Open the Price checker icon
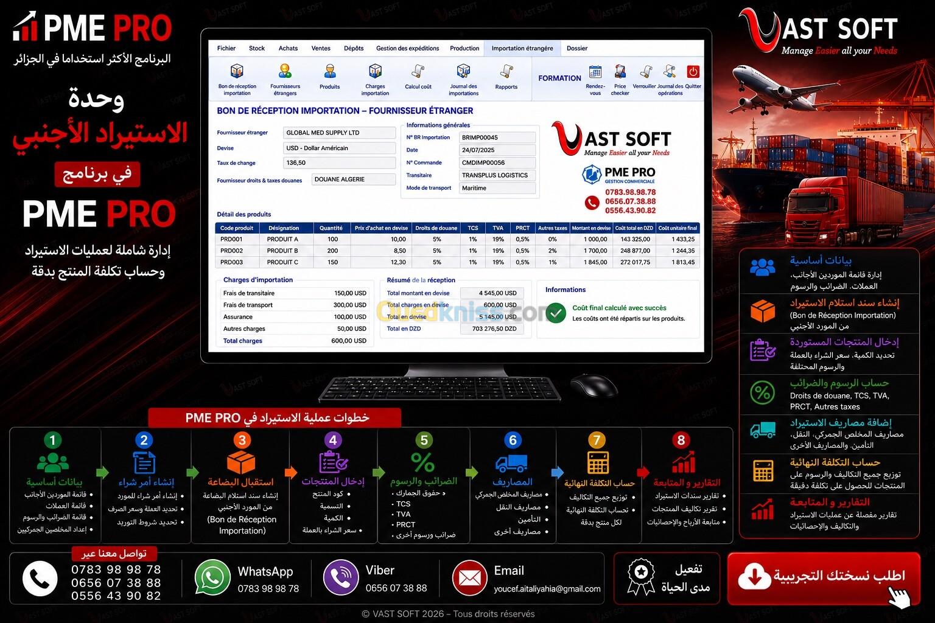 (620, 72)
